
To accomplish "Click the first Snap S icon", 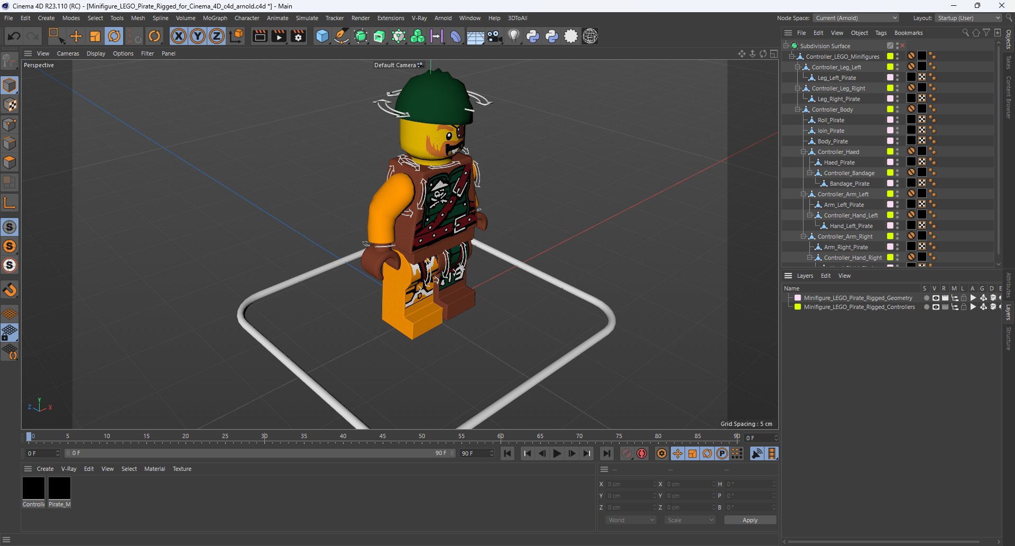I will (x=10, y=227).
